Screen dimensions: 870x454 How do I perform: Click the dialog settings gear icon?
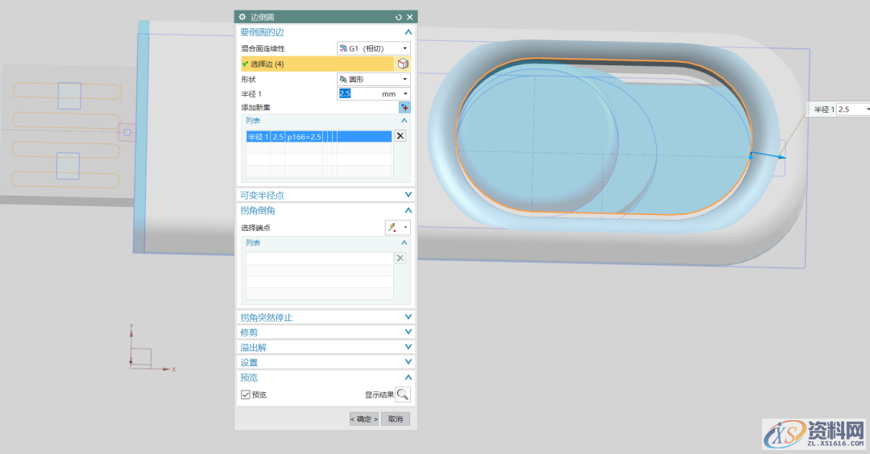242,17
